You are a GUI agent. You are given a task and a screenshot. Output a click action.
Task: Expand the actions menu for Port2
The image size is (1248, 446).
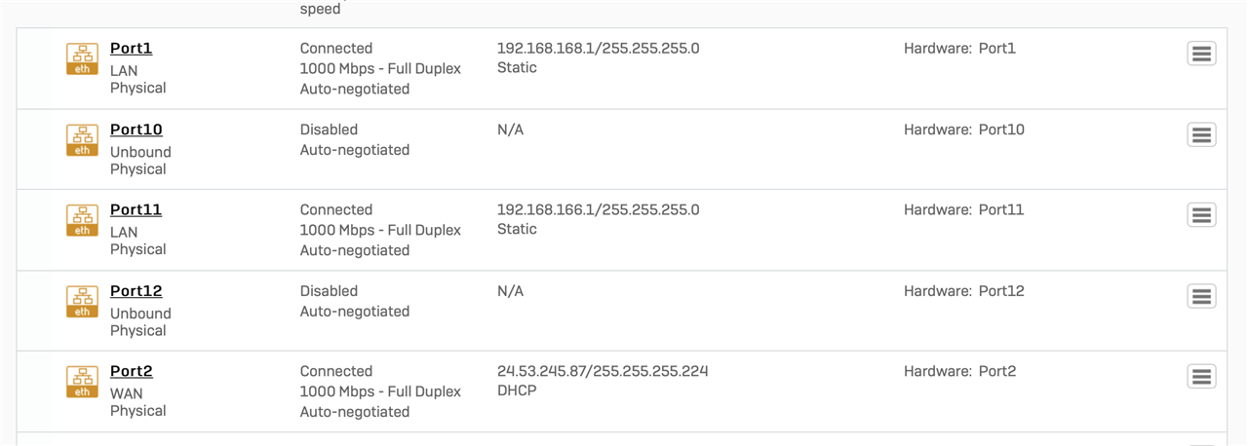pyautogui.click(x=1201, y=377)
